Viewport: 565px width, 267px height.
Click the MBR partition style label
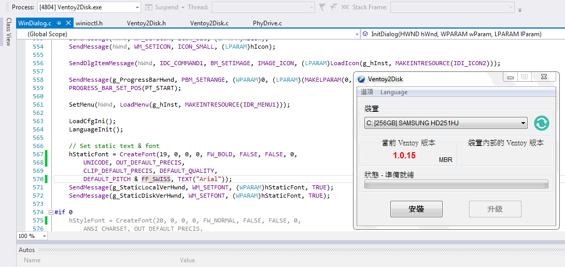446,160
